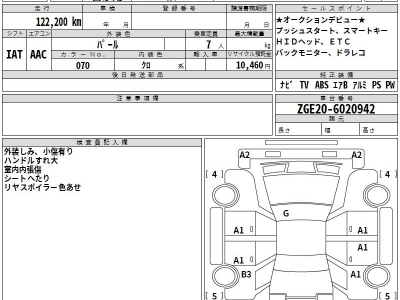
Task: Select the リヤスポイラー色あせ note
Action: coord(42,187)
